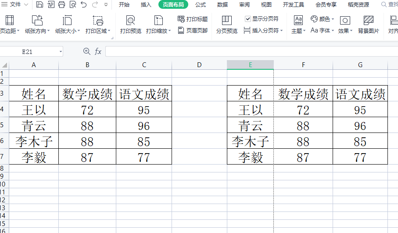The image size is (398, 233).
Task: Open the 稻壳资源 tab
Action: (359, 4)
